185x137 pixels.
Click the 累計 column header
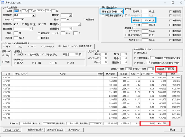173,74
